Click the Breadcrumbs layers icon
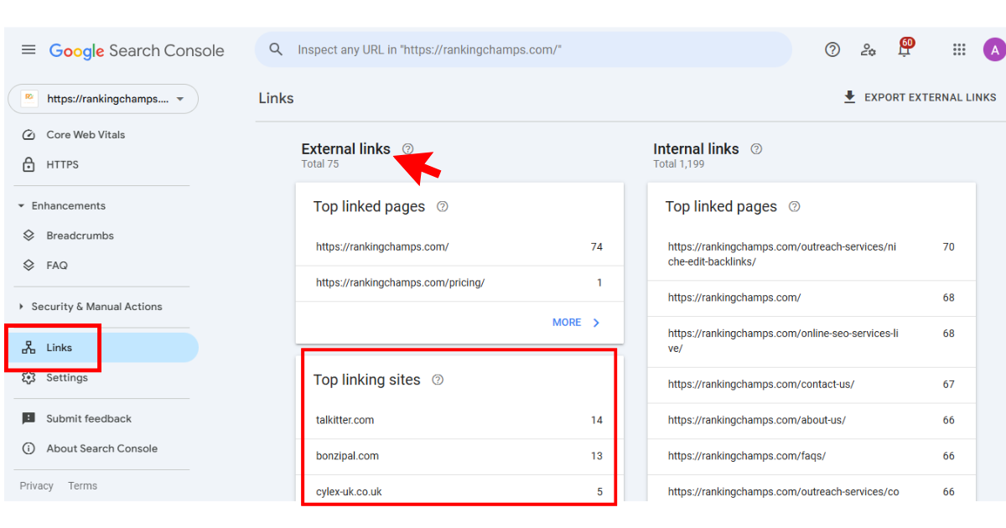 [29, 236]
